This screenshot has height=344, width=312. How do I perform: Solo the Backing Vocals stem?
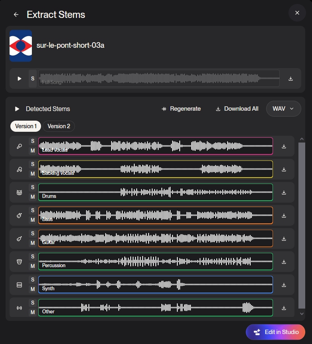tap(33, 164)
